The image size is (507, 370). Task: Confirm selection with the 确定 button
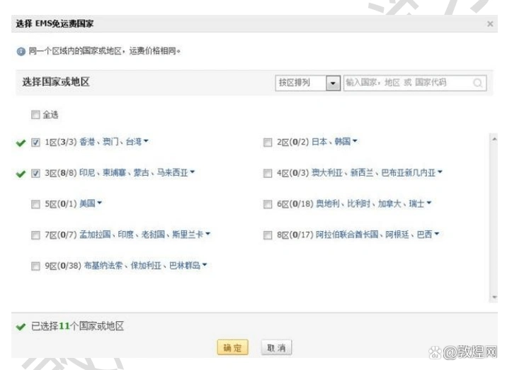point(232,347)
